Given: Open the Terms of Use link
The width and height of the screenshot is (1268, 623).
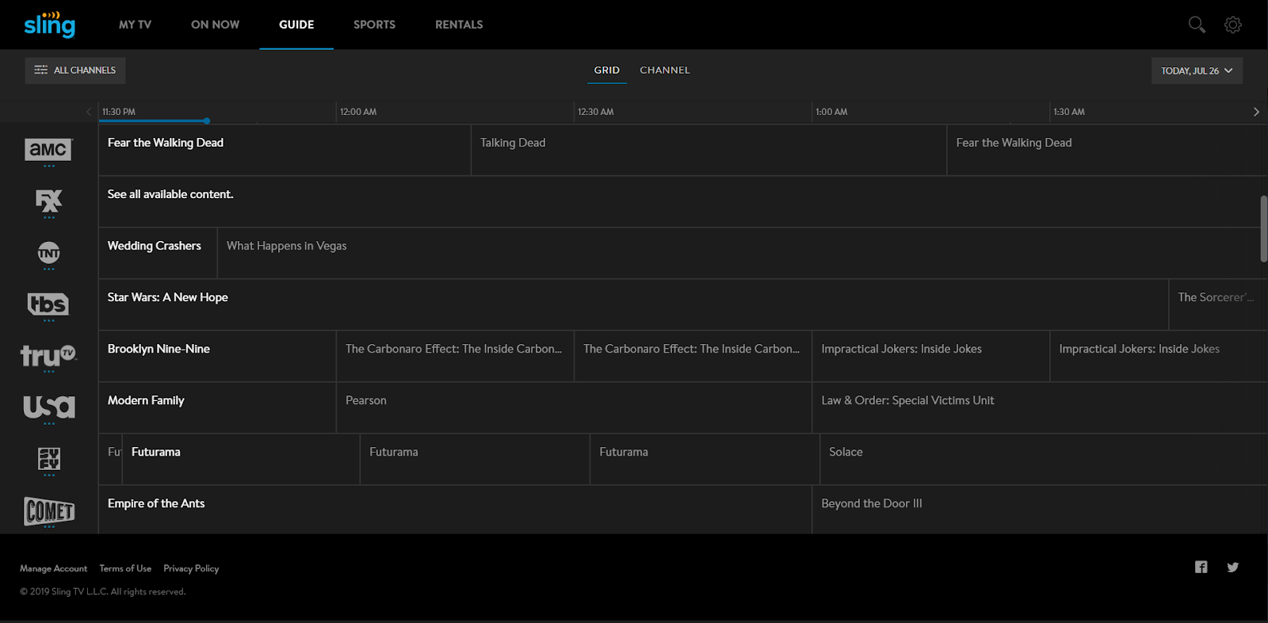Looking at the screenshot, I should click(x=125, y=568).
